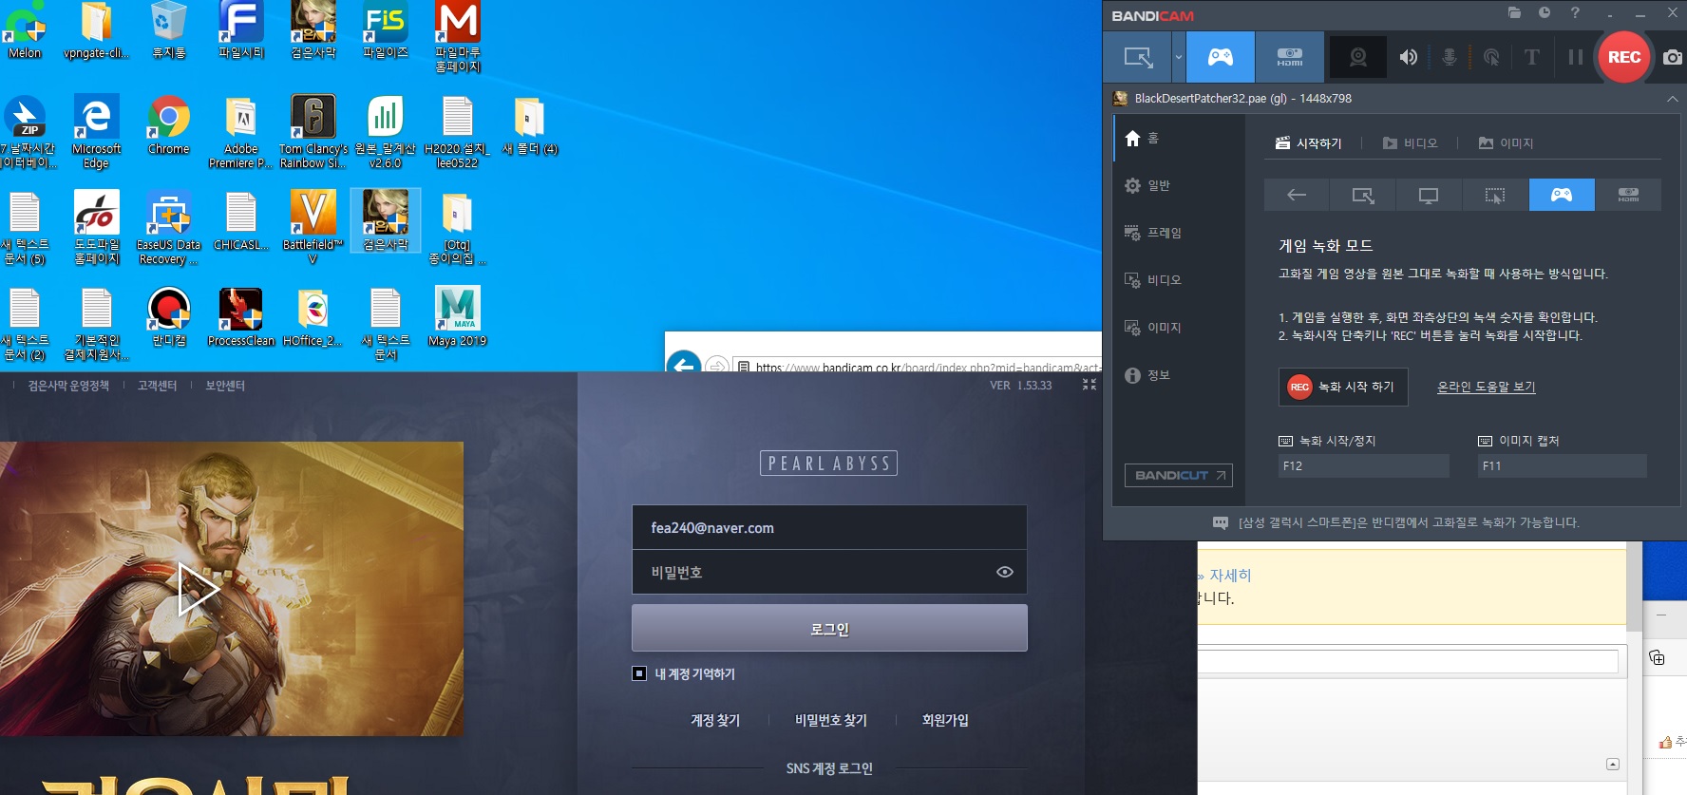The height and width of the screenshot is (795, 1687).
Task: Play the launcher promo video
Action: pyautogui.click(x=198, y=589)
